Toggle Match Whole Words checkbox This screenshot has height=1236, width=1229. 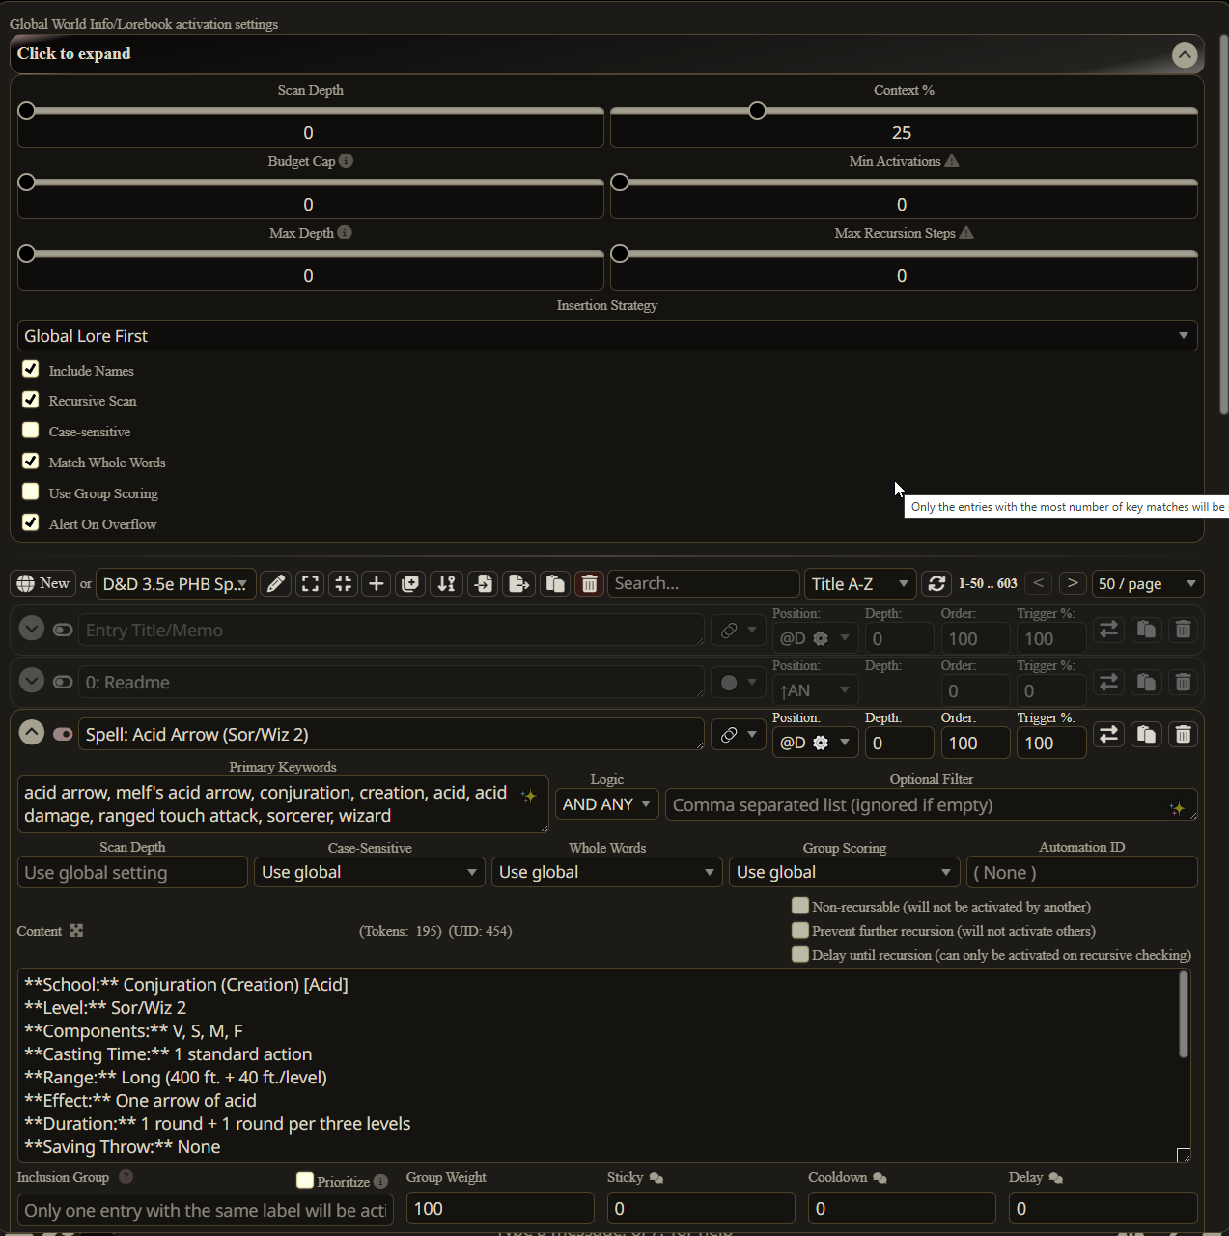[31, 462]
